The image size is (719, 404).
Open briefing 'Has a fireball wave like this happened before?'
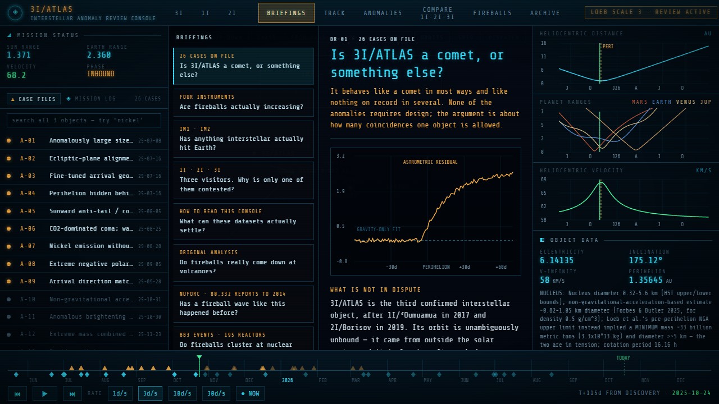click(243, 304)
